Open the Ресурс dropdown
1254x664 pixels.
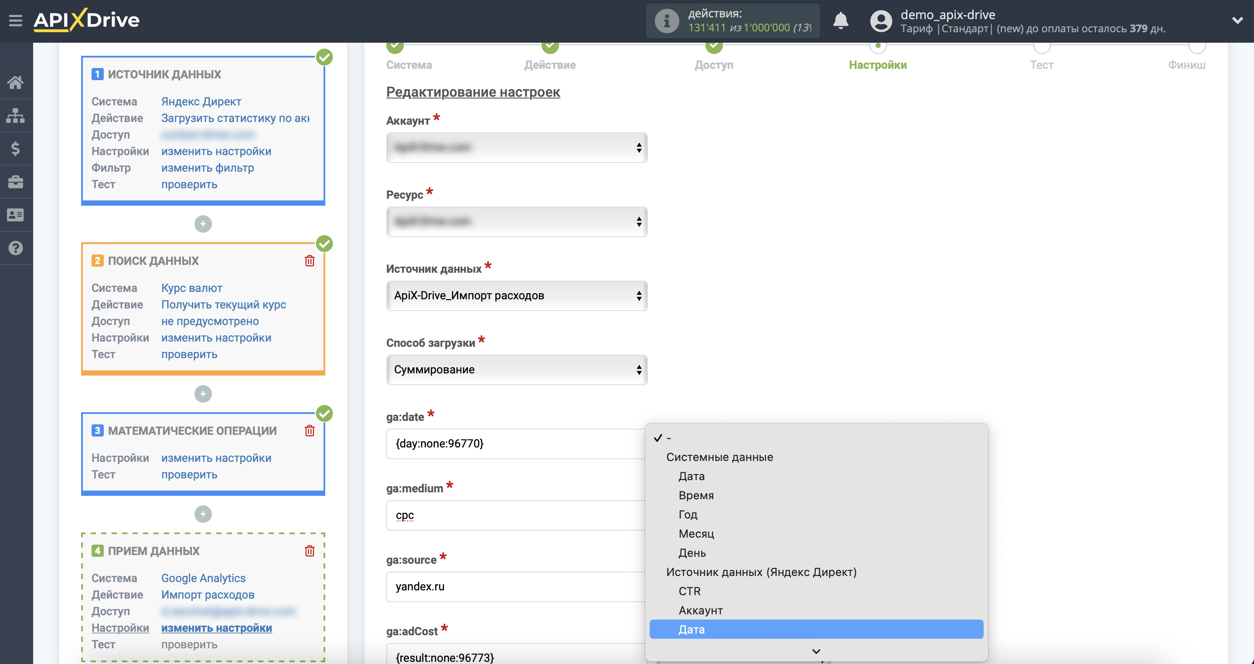point(517,221)
